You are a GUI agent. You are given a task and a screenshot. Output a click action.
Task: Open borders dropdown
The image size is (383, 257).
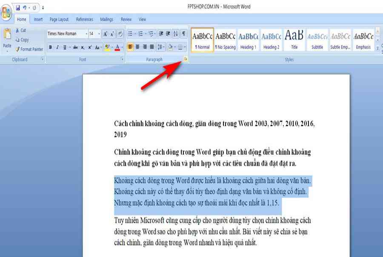(x=185, y=47)
